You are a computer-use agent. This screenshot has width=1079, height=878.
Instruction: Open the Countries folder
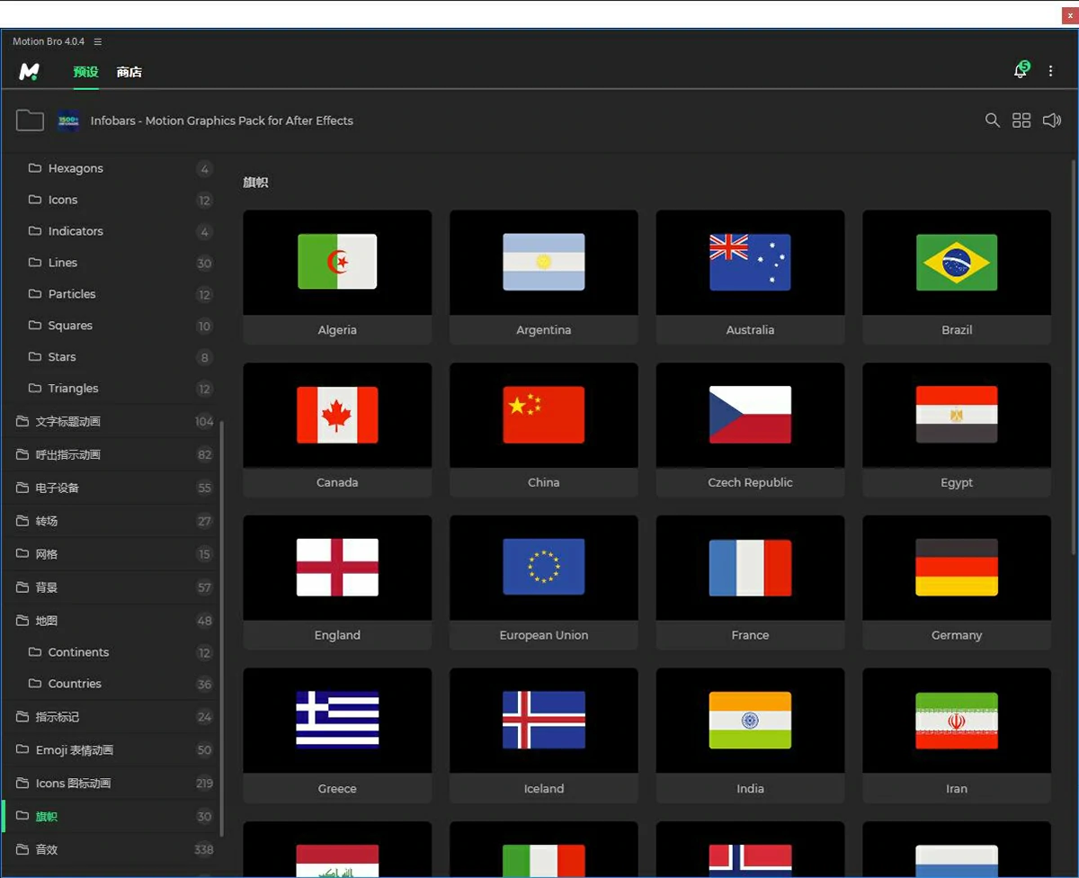pos(111,684)
